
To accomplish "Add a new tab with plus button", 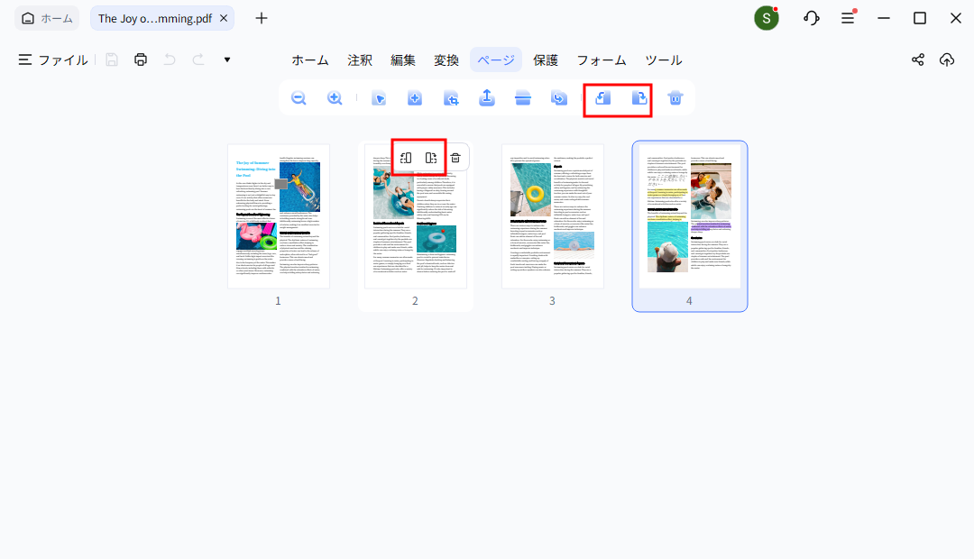I will coord(262,18).
